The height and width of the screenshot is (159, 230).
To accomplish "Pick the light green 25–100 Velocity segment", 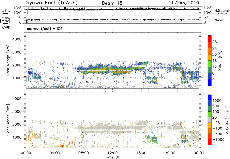I will coord(210,114).
